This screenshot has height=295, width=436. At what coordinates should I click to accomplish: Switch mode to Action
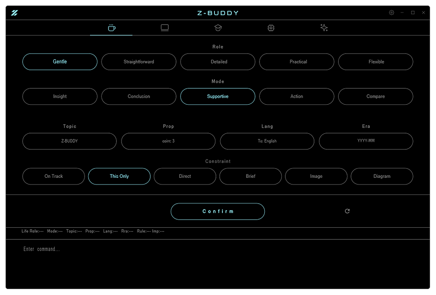[x=297, y=96]
